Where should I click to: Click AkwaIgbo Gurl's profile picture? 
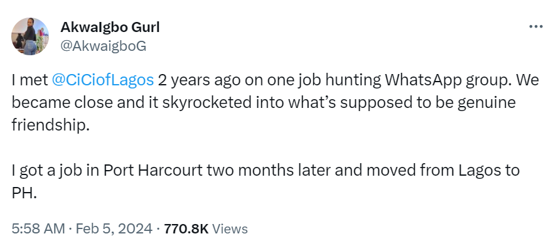pyautogui.click(x=31, y=36)
